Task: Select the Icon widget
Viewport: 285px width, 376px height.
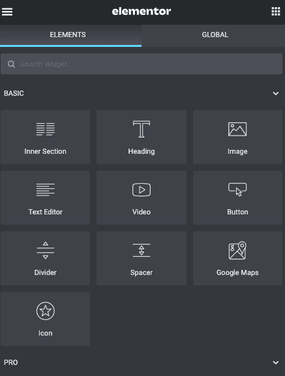Action: [46, 319]
